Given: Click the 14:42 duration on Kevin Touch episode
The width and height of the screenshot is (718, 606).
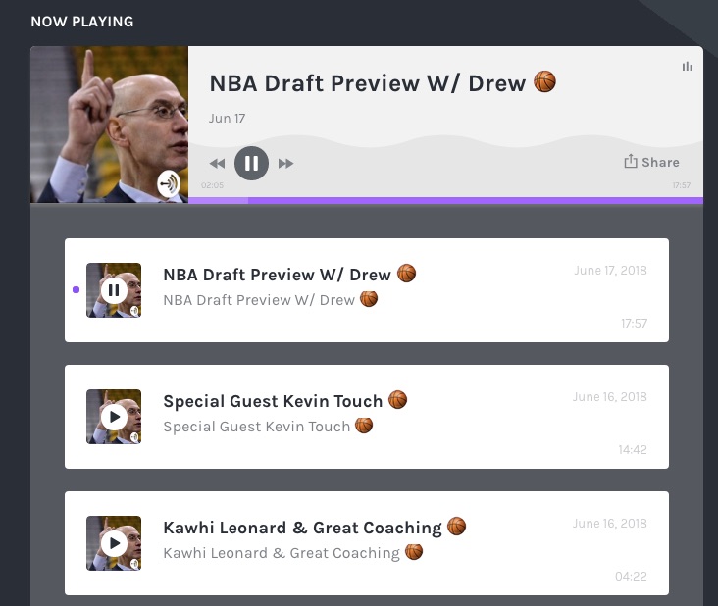Looking at the screenshot, I should (x=633, y=449).
